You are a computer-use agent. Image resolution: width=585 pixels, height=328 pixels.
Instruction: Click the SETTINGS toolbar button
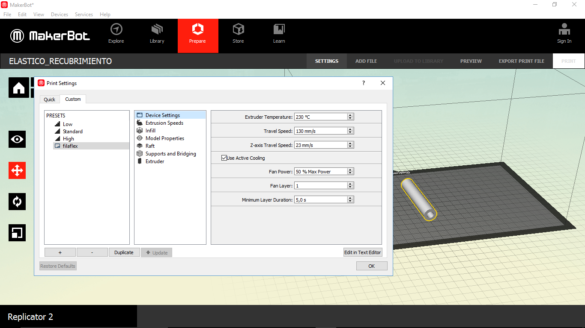click(x=327, y=61)
